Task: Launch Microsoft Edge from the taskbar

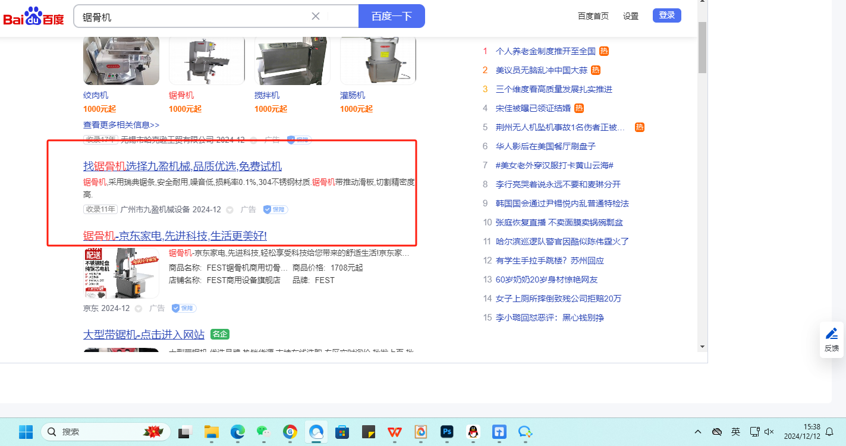Action: [x=238, y=432]
